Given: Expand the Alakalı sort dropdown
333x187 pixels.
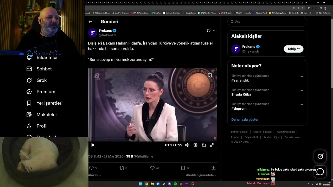Looking at the screenshot, I should click(x=94, y=175).
